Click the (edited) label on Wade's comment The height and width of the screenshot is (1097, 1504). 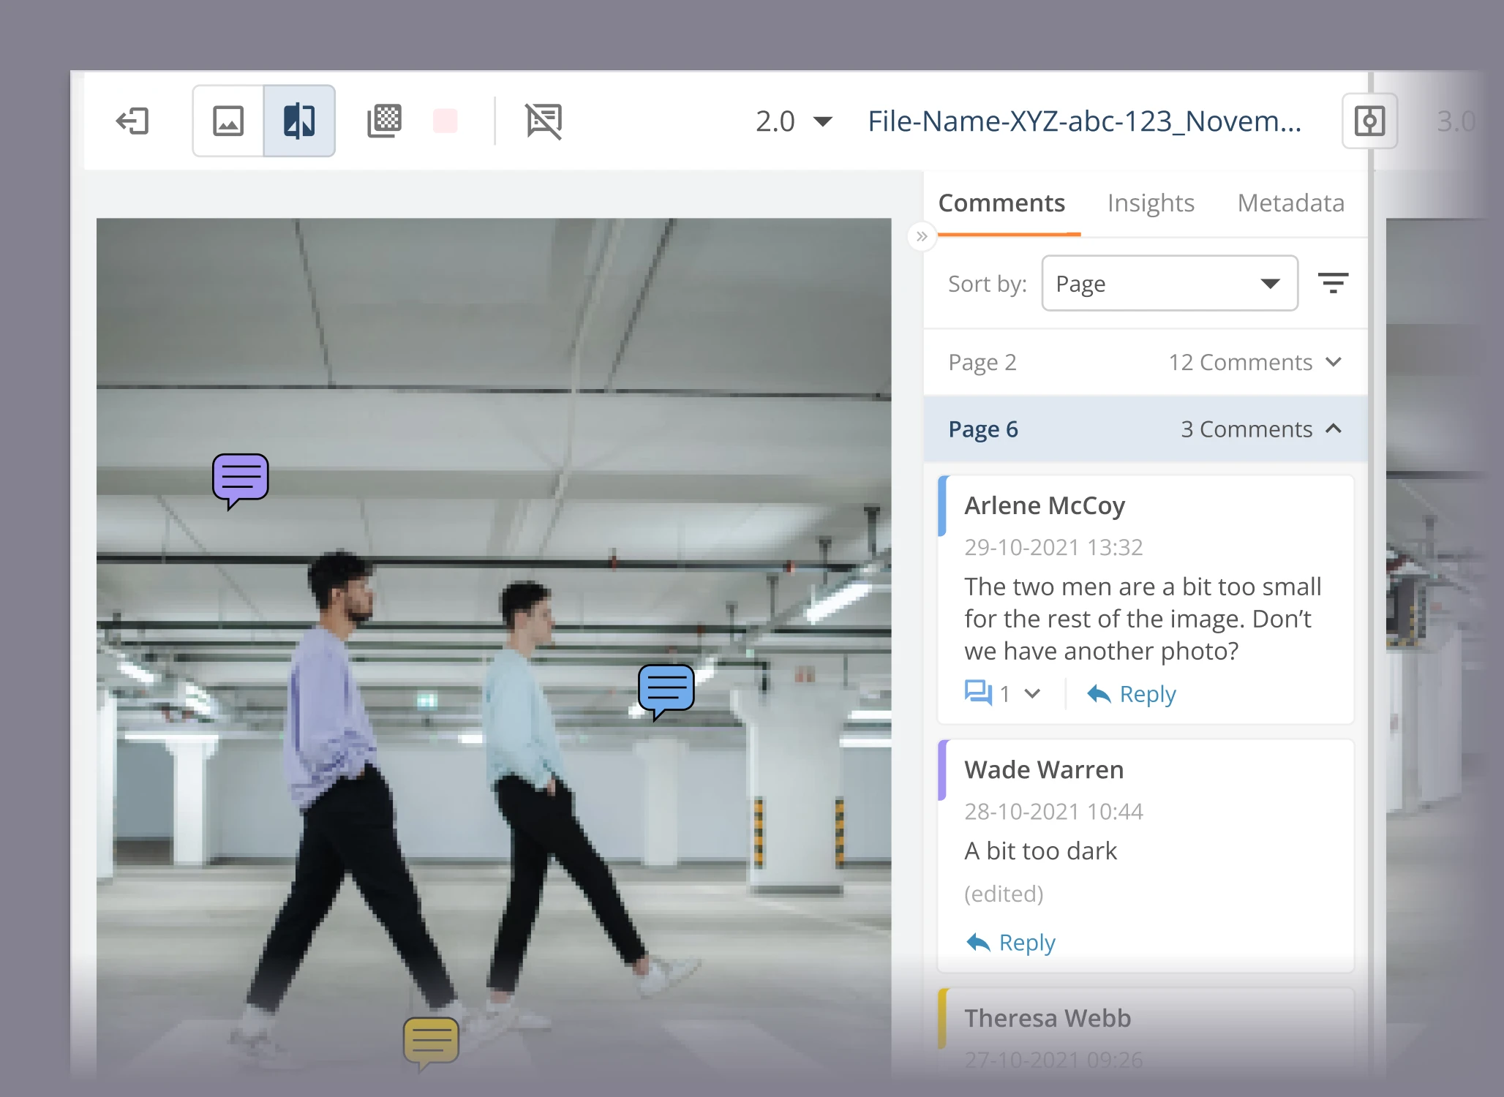tap(1004, 894)
